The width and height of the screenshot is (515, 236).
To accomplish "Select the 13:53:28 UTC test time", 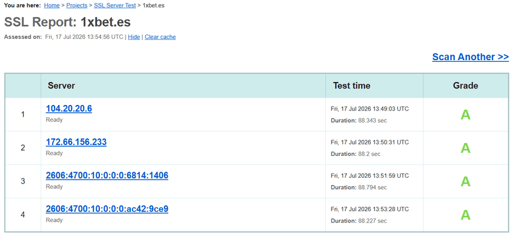I will tap(370, 209).
